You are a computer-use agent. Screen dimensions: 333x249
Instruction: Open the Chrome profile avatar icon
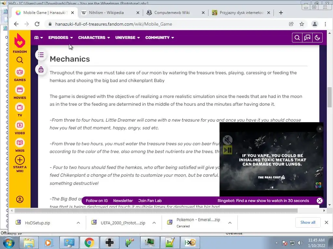tap(315, 24)
